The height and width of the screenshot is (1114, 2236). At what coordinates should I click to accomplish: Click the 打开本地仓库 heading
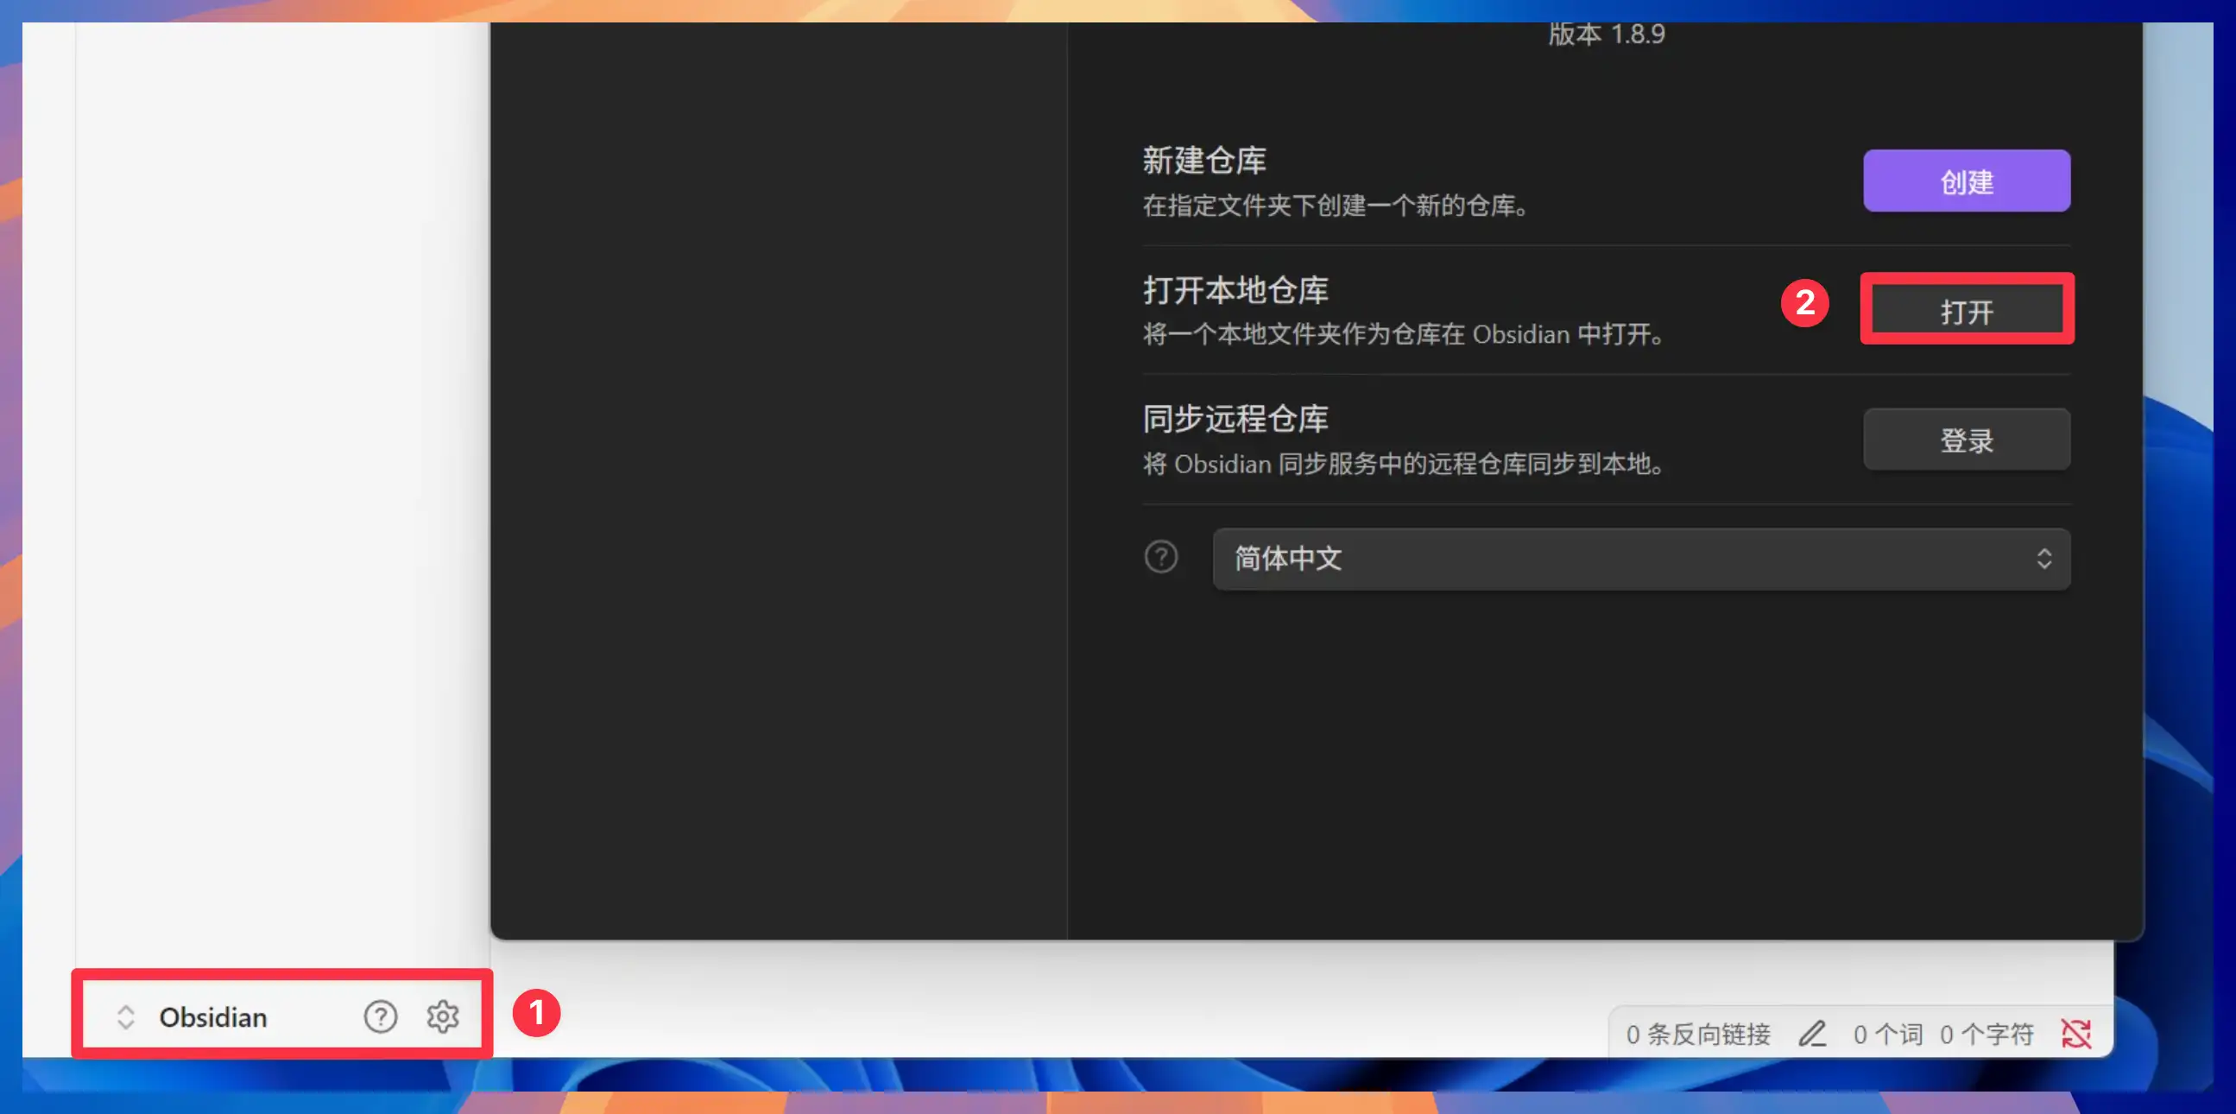1235,289
